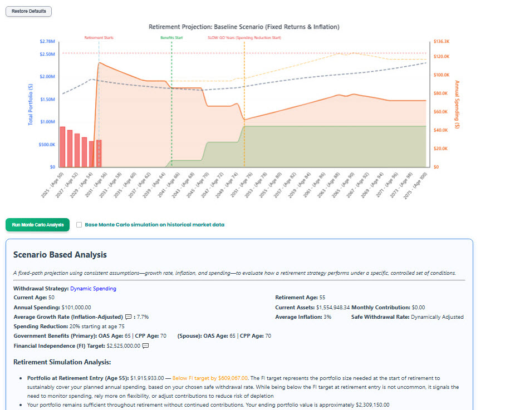The height and width of the screenshot is (410, 510).
Task: Click the Restore Defaults button
Action: [x=28, y=11]
